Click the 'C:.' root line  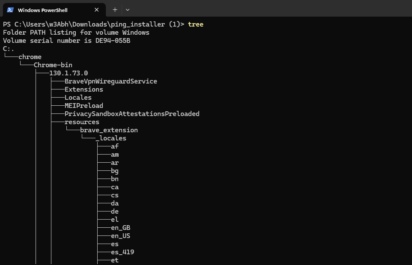pos(9,49)
